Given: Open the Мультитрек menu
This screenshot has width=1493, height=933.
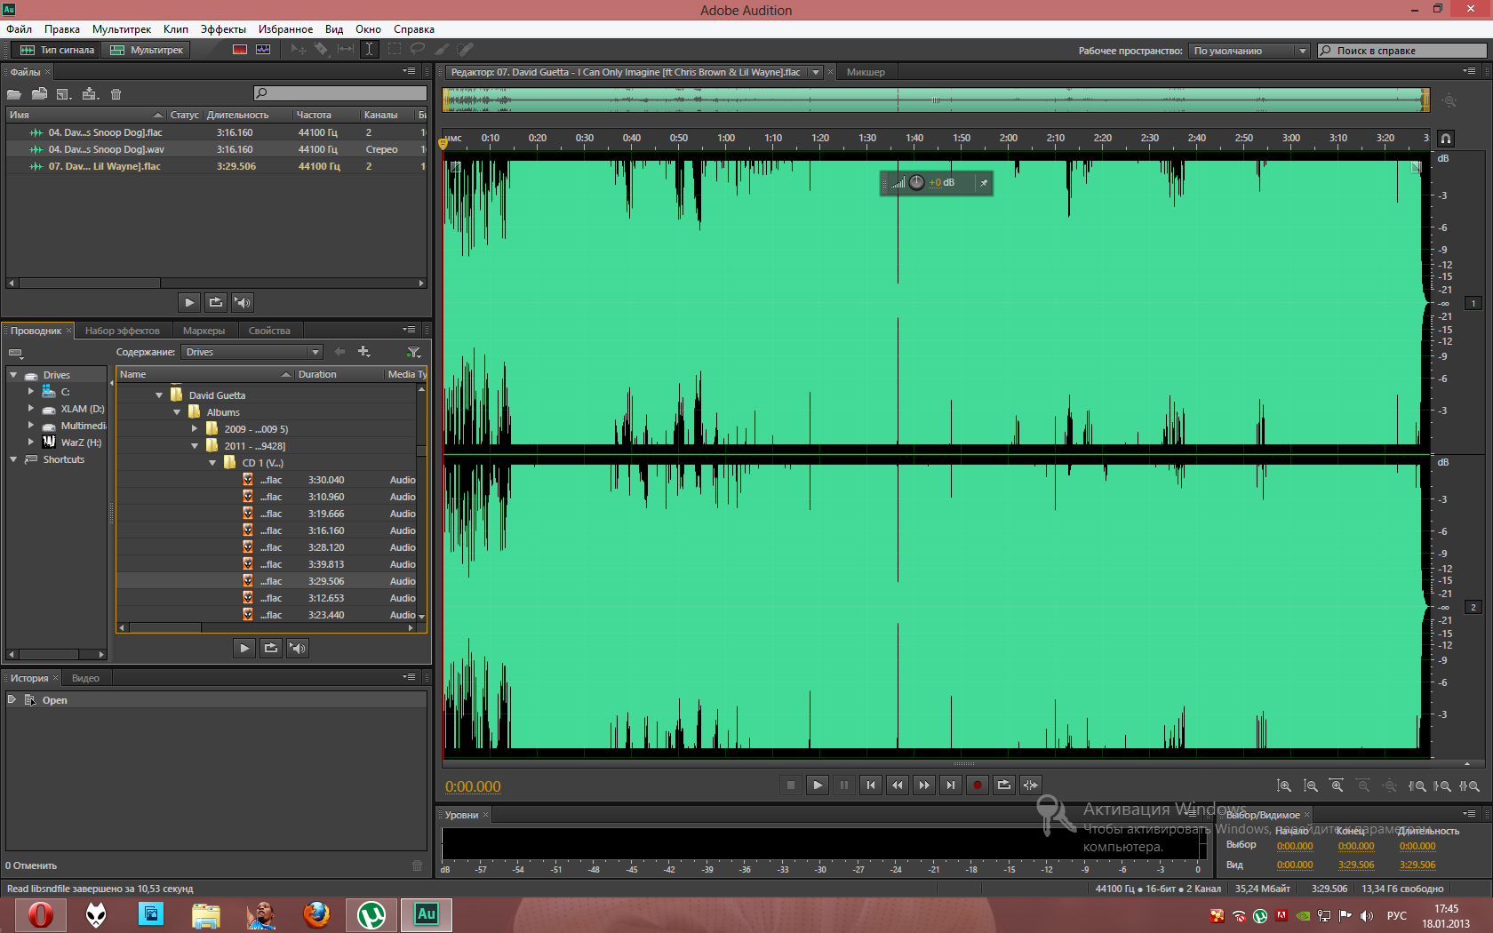Looking at the screenshot, I should coord(122,29).
